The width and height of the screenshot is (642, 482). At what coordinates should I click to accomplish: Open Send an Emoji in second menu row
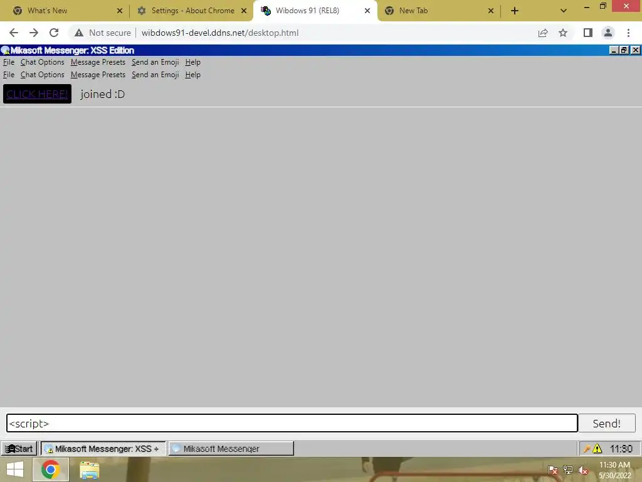pyautogui.click(x=155, y=75)
